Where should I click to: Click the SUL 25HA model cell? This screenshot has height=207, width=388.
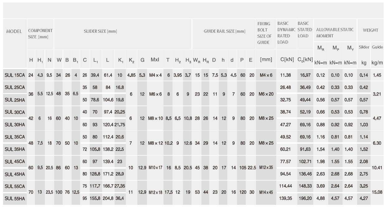(15, 100)
